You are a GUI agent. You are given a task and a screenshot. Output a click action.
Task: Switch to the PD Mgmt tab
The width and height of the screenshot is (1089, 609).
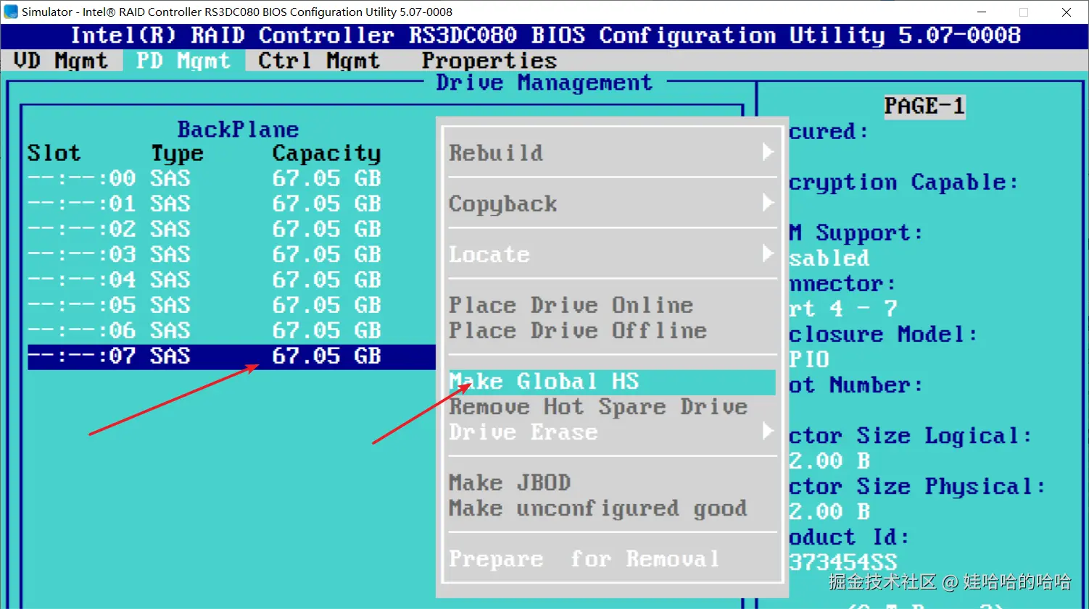click(x=183, y=61)
